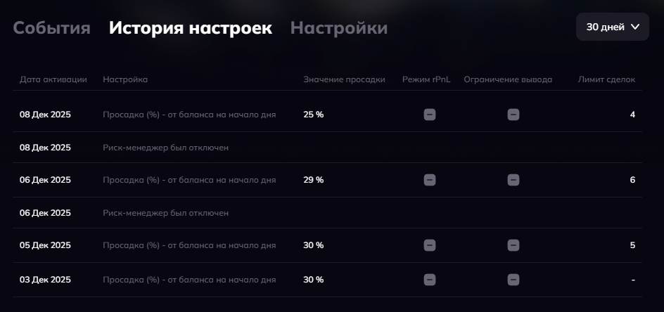Click withdrawal limit indicator in 05 Дек row
Image resolution: width=664 pixels, height=312 pixels.
click(513, 245)
